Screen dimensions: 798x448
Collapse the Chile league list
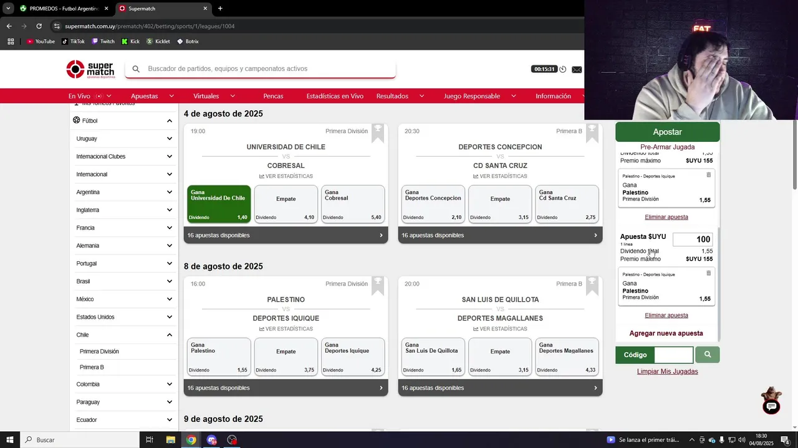pyautogui.click(x=169, y=335)
